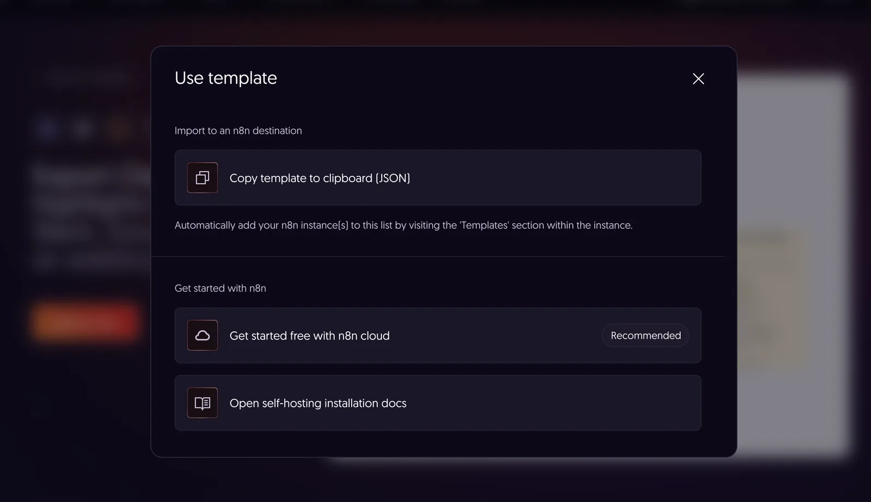This screenshot has height=502, width=871.
Task: Click the Recommended badge
Action: 646,336
